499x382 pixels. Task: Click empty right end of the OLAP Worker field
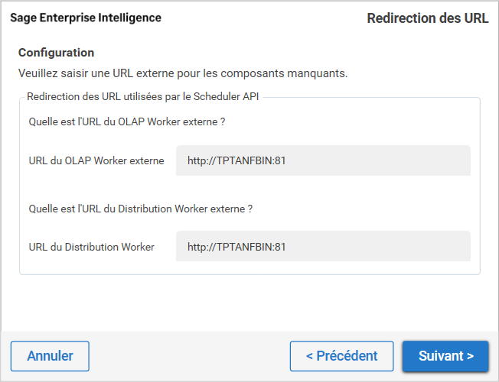click(429, 161)
